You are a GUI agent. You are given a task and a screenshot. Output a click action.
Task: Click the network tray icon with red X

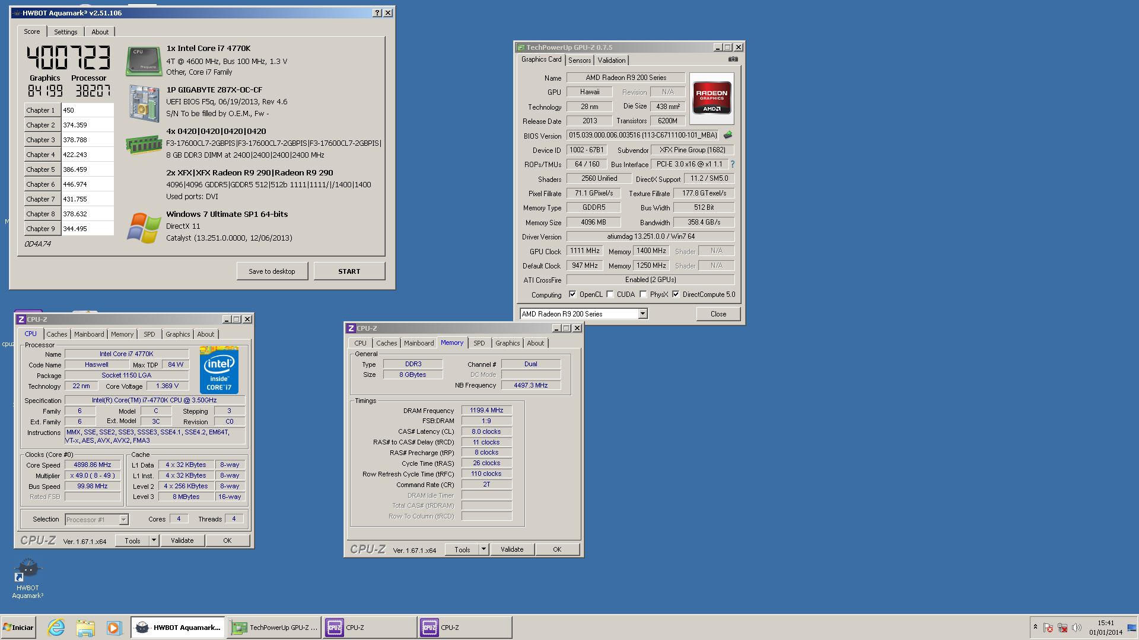click(1062, 628)
